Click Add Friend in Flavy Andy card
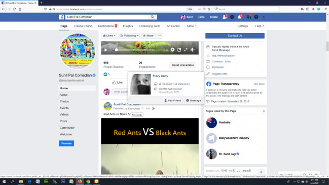The image size is (329, 185). 173,101
